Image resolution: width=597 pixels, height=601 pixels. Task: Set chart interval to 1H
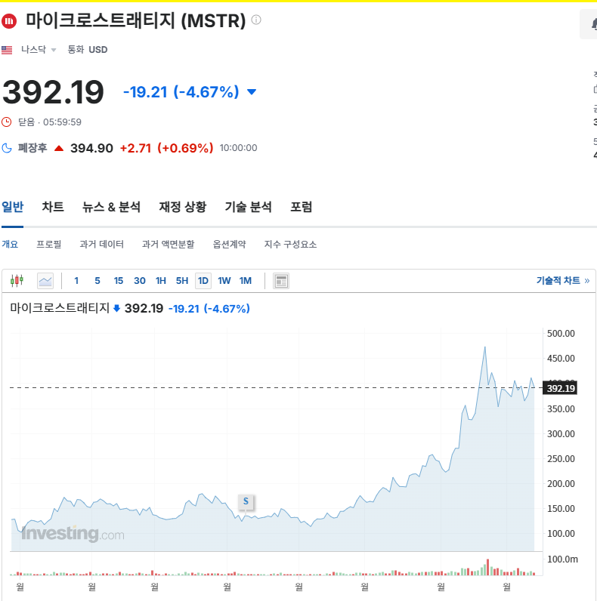[161, 281]
